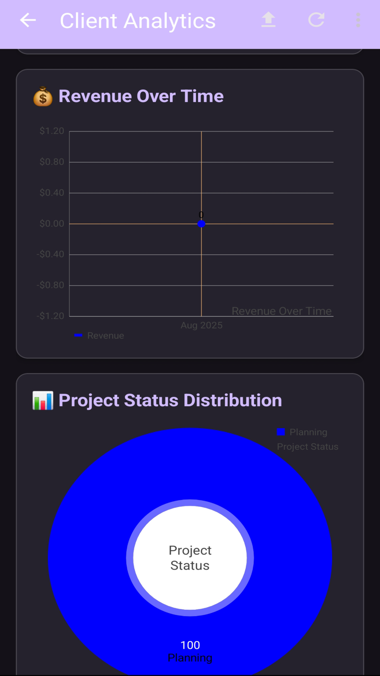The height and width of the screenshot is (676, 380).
Task: Click the $1.20 y-axis label
Action: 52,131
